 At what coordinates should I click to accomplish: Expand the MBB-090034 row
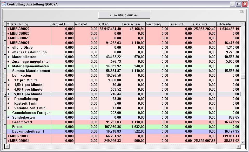(x=8, y=141)
